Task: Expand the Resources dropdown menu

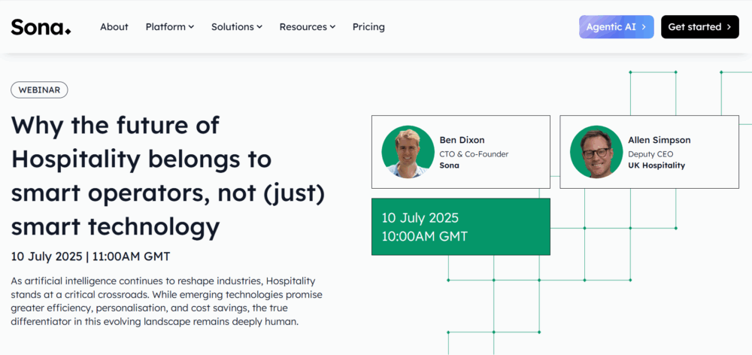Action: coord(308,27)
